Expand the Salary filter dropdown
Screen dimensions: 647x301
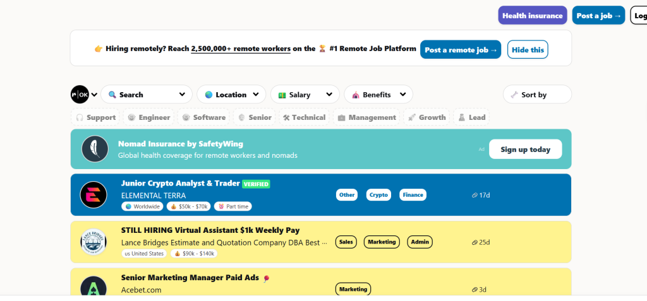click(305, 95)
